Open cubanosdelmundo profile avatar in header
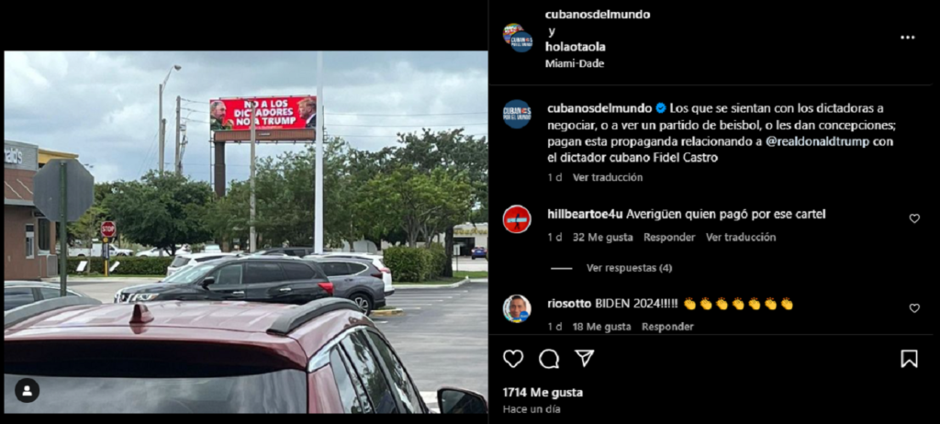Screen dimensions: 940x424 pos(517,39)
